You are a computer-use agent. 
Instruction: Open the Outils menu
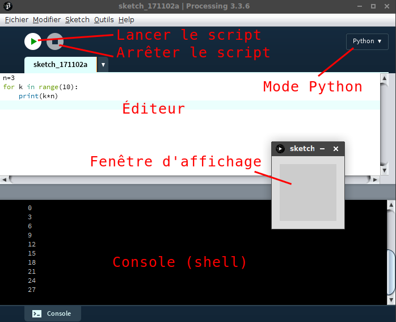[x=104, y=19]
